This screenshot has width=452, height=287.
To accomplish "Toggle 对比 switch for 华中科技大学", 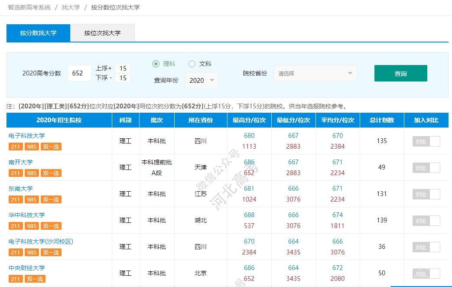I will [426, 221].
